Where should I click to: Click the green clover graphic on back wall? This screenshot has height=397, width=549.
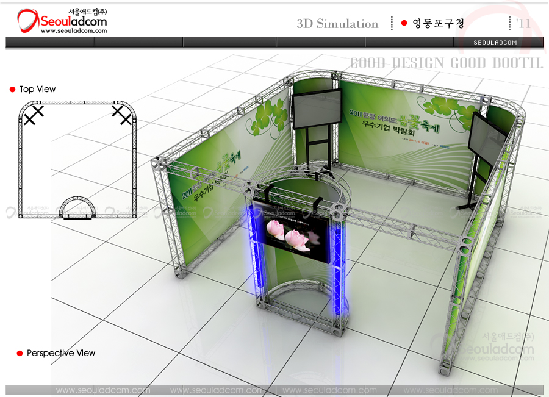pyautogui.click(x=264, y=116)
